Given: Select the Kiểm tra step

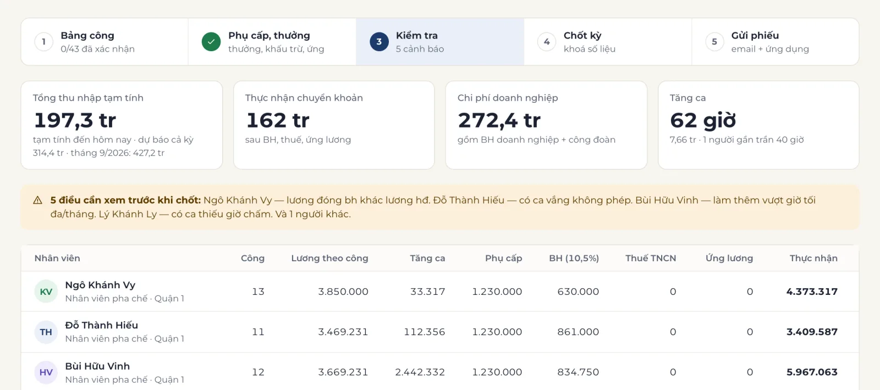Looking at the screenshot, I should tap(440, 42).
